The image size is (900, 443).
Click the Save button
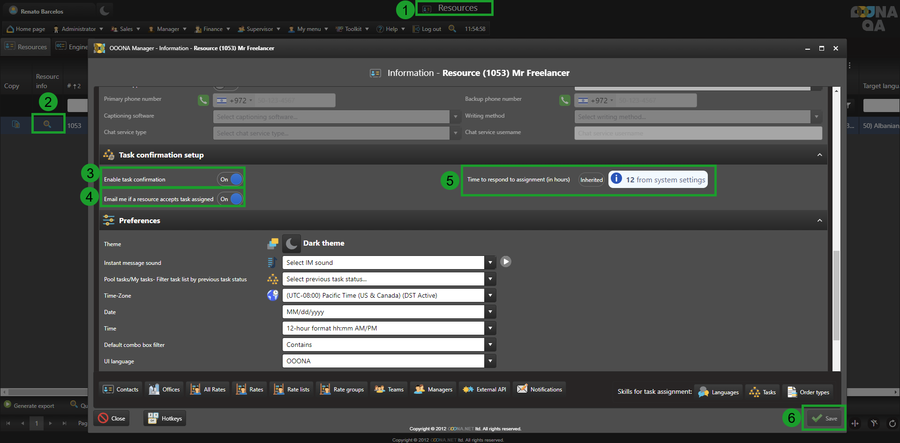click(x=825, y=419)
